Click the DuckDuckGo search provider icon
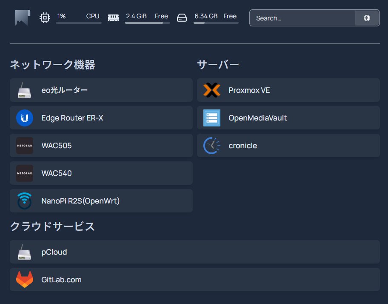388x304 pixels. click(x=367, y=18)
